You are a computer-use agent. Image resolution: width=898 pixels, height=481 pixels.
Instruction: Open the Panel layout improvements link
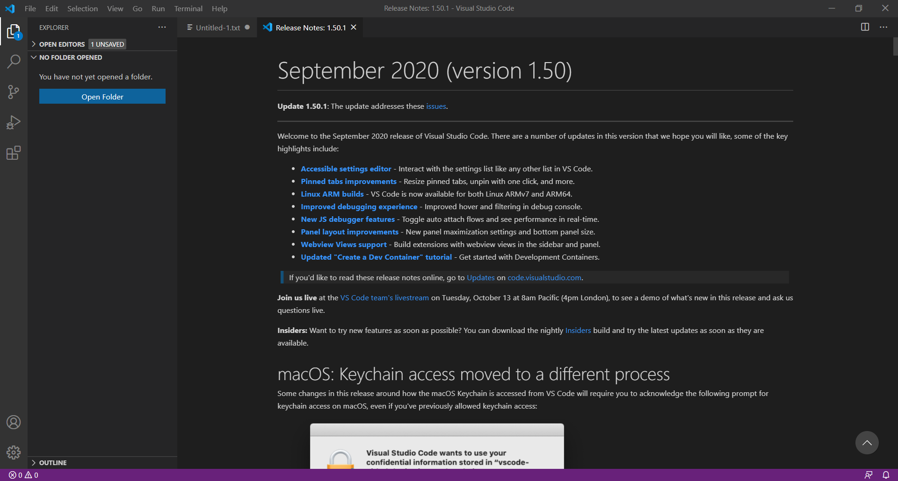coord(349,232)
